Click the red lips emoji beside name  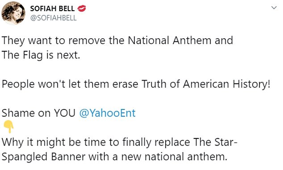(x=82, y=8)
